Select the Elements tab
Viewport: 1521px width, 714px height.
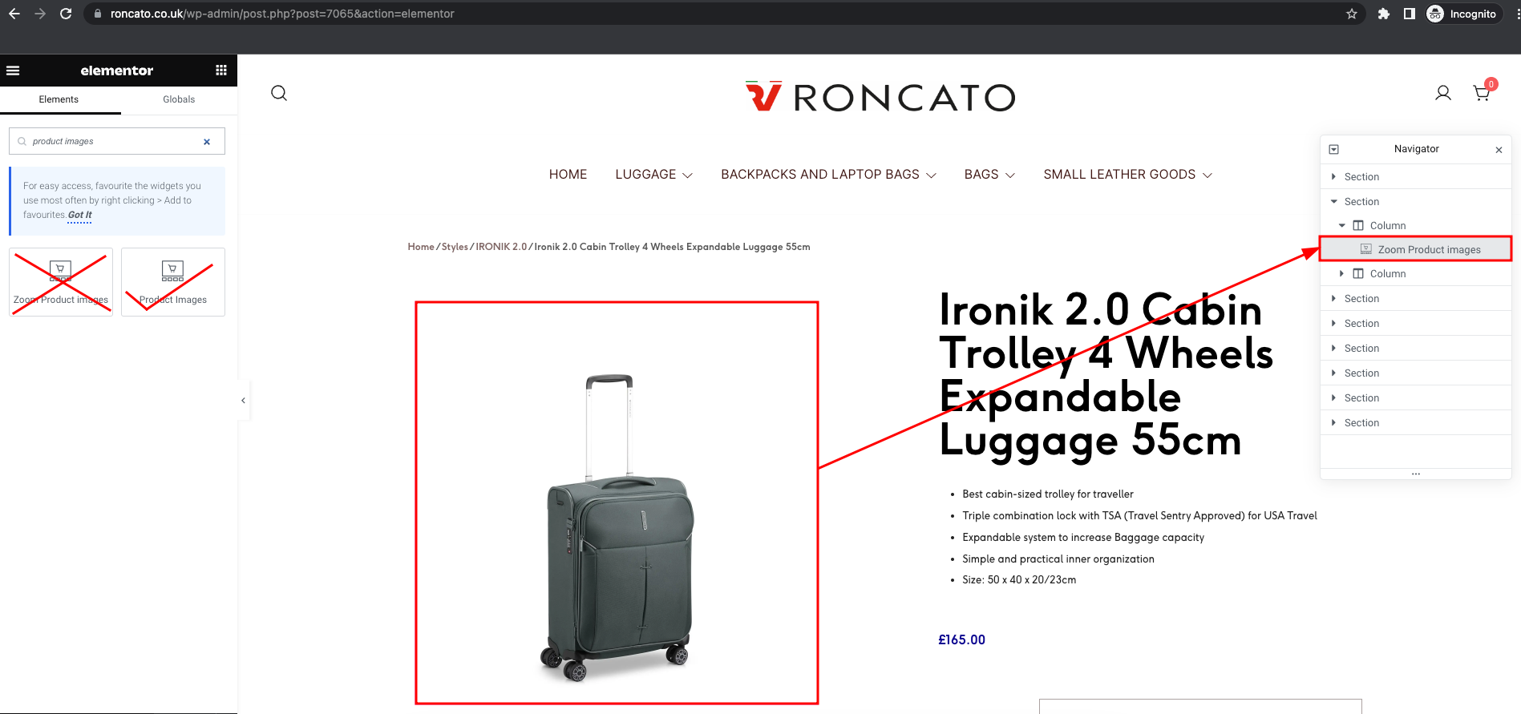59,99
